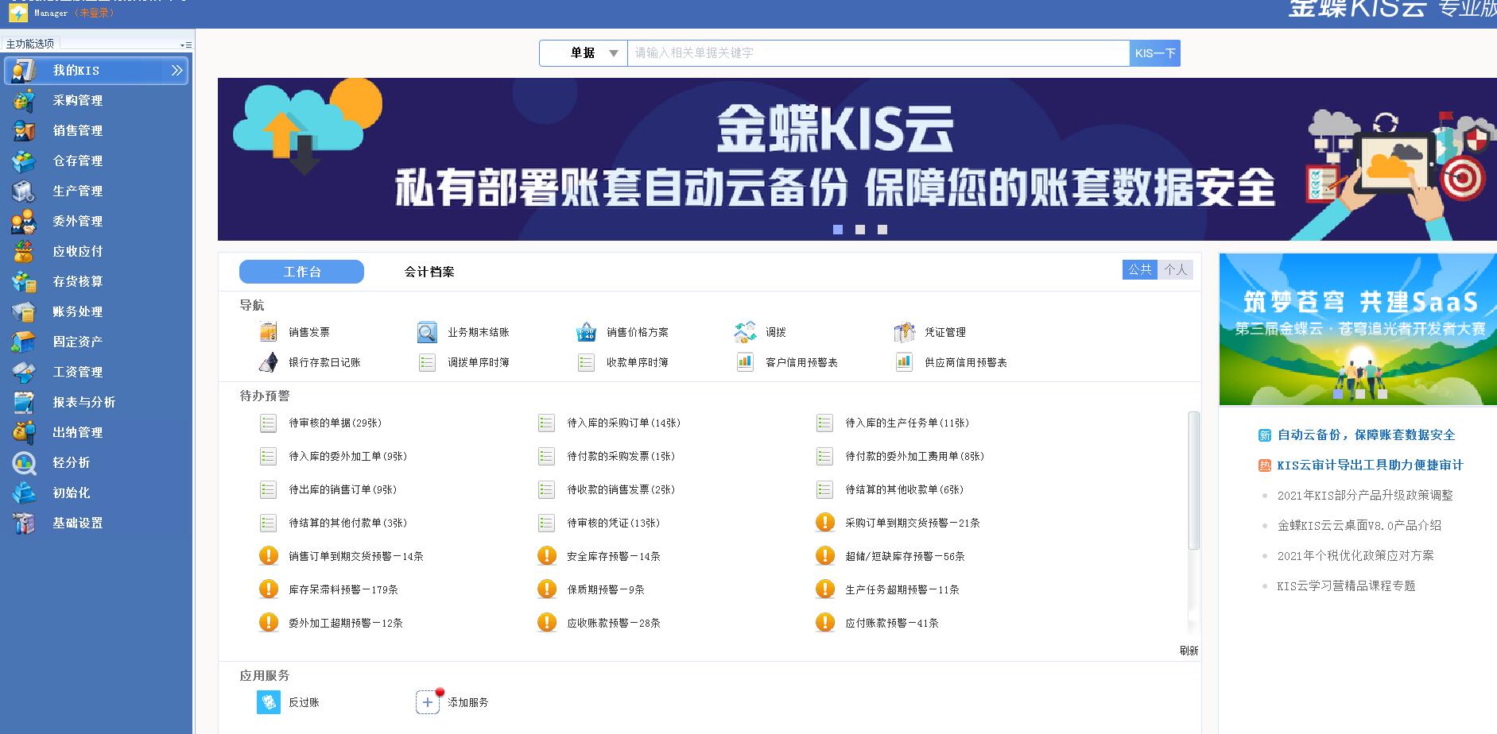Open the 调拨 transfer icon
The image size is (1497, 734).
click(x=745, y=332)
